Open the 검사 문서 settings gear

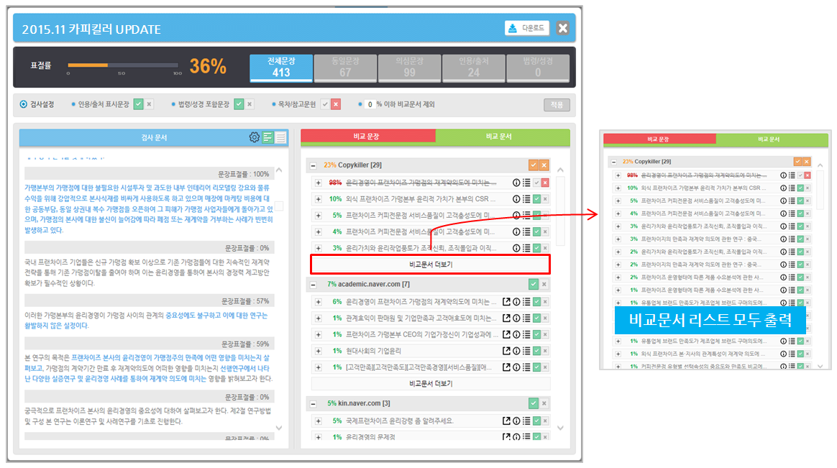254,137
